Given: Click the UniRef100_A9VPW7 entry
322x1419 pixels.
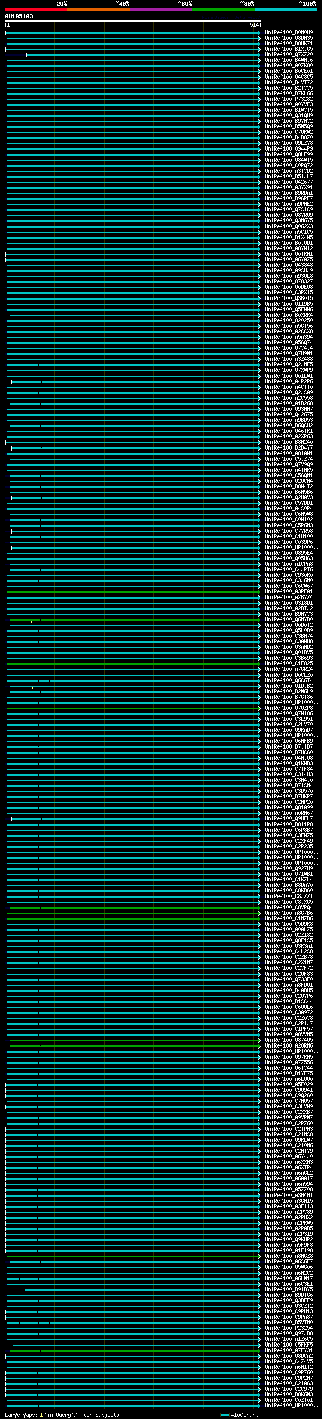Looking at the screenshot, I should [289, 1118].
